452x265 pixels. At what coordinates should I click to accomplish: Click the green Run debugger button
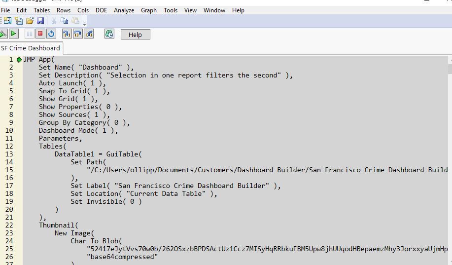pos(13,34)
